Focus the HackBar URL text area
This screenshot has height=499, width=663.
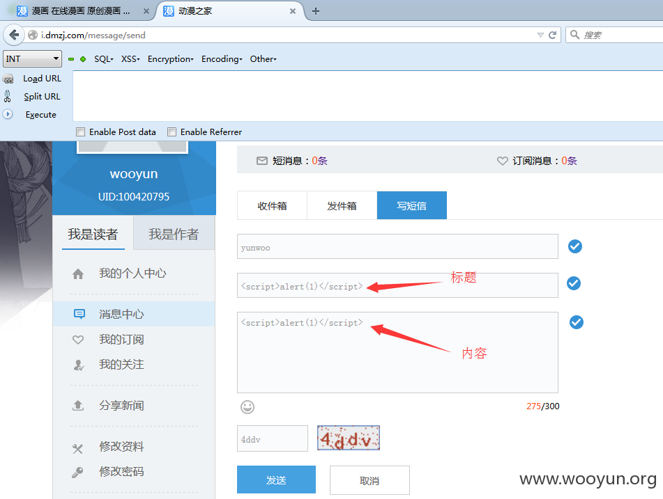point(368,96)
